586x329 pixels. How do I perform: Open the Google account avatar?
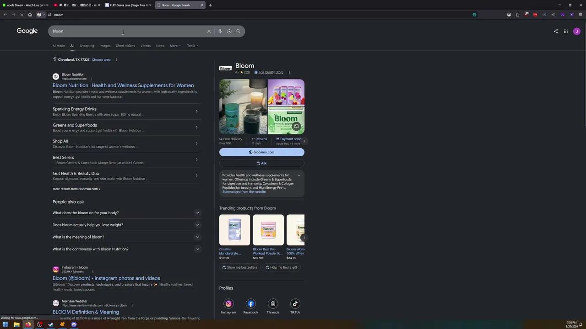(x=577, y=31)
